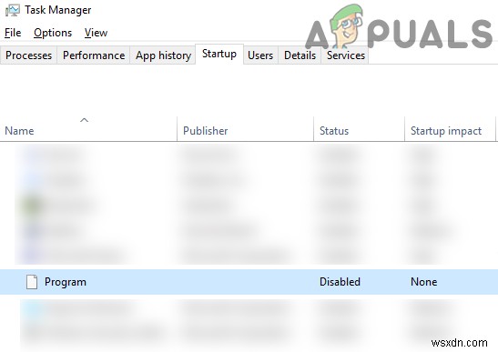The height and width of the screenshot is (352, 498).
Task: Switch to the Performance tab
Action: coord(94,55)
